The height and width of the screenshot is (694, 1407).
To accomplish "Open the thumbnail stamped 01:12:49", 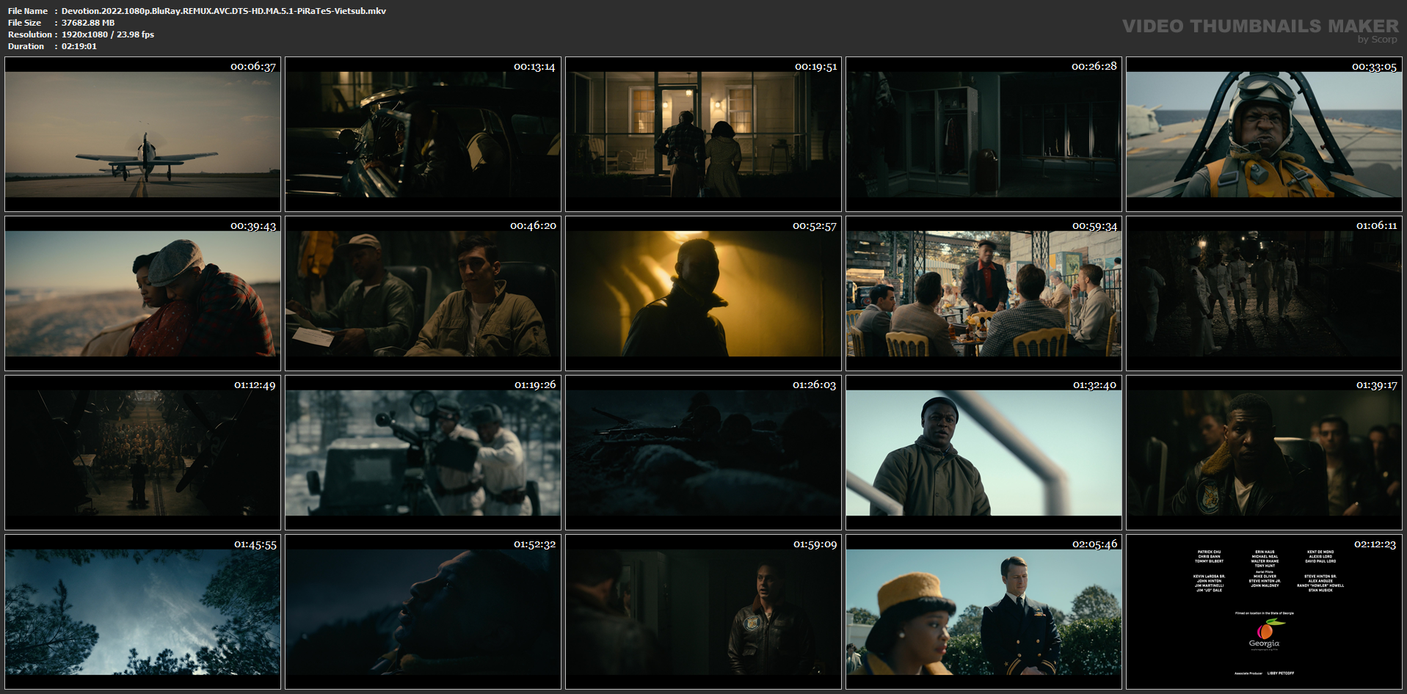I will click(142, 453).
